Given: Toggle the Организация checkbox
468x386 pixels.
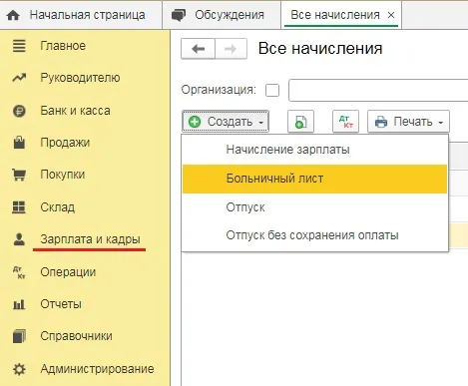Looking at the screenshot, I should 272,90.
